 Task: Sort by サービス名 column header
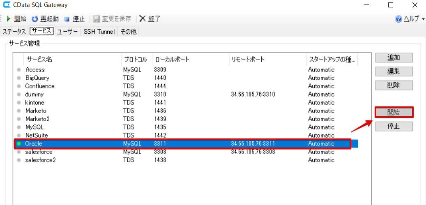pyautogui.click(x=73, y=60)
